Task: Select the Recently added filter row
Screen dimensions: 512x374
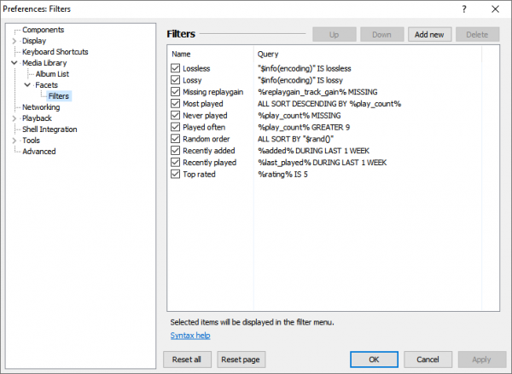Action: tap(207, 151)
